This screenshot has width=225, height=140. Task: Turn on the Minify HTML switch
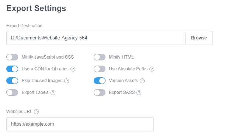[100, 57]
